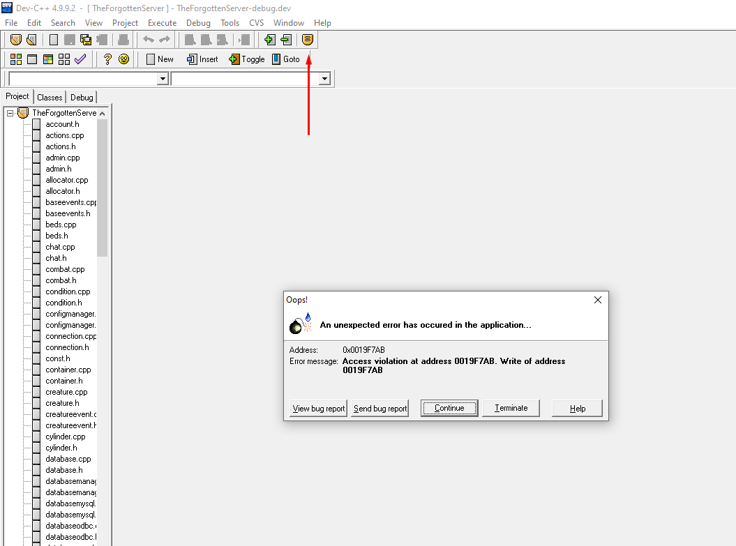Switch to the Debug sidebar tab
The height and width of the screenshot is (546, 736).
pos(82,98)
